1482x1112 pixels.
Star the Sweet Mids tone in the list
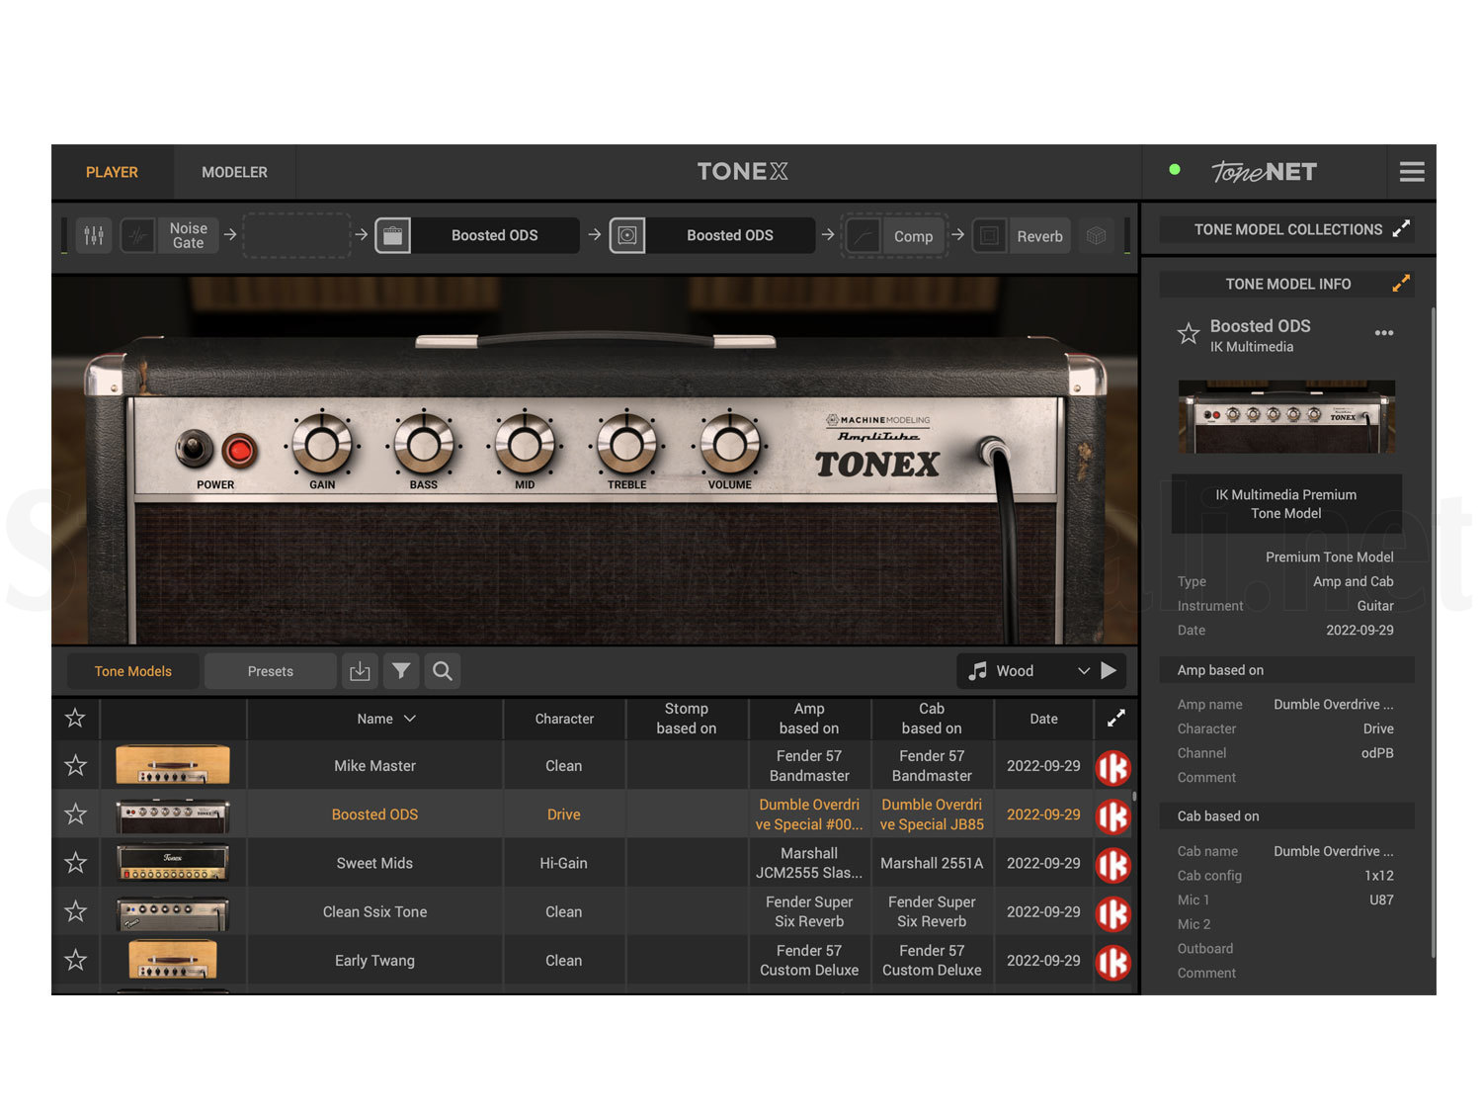tap(76, 862)
